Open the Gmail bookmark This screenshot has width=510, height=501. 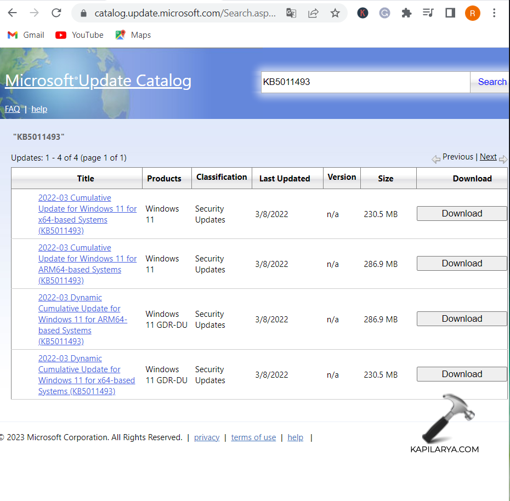click(x=26, y=35)
